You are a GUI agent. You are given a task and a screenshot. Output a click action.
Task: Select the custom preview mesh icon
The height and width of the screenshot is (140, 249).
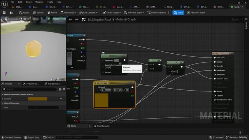(x=64, y=79)
